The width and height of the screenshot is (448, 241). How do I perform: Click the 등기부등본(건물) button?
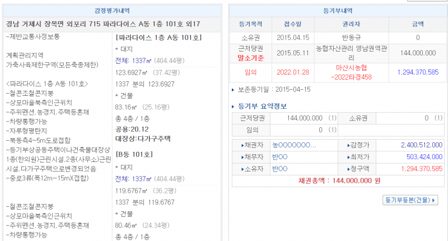coord(409,200)
